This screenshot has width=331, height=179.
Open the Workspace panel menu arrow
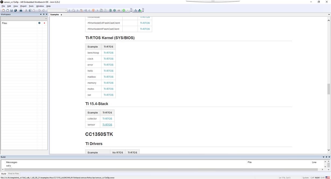pyautogui.click(x=41, y=15)
